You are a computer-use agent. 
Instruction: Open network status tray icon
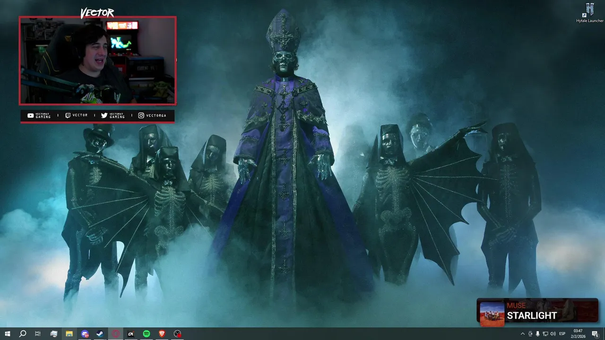(545, 334)
